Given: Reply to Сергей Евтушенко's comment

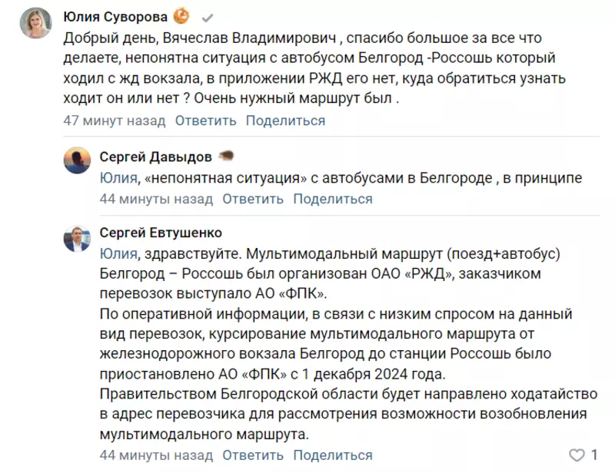Looking at the screenshot, I should coord(253,455).
